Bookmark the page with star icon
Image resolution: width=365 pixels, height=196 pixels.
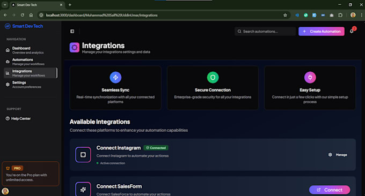285,15
